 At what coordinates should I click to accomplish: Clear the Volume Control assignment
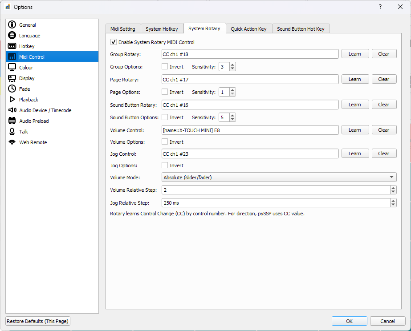coord(383,130)
